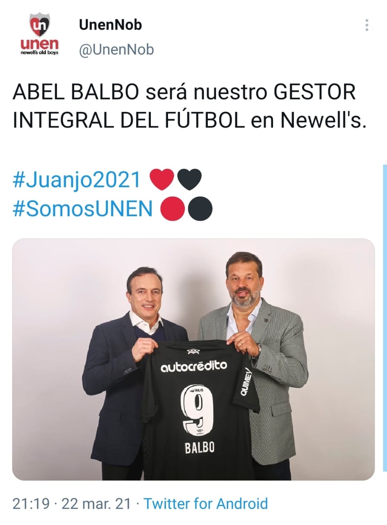
Task: Click the BALBO name on the jersey
Action: coord(199,447)
